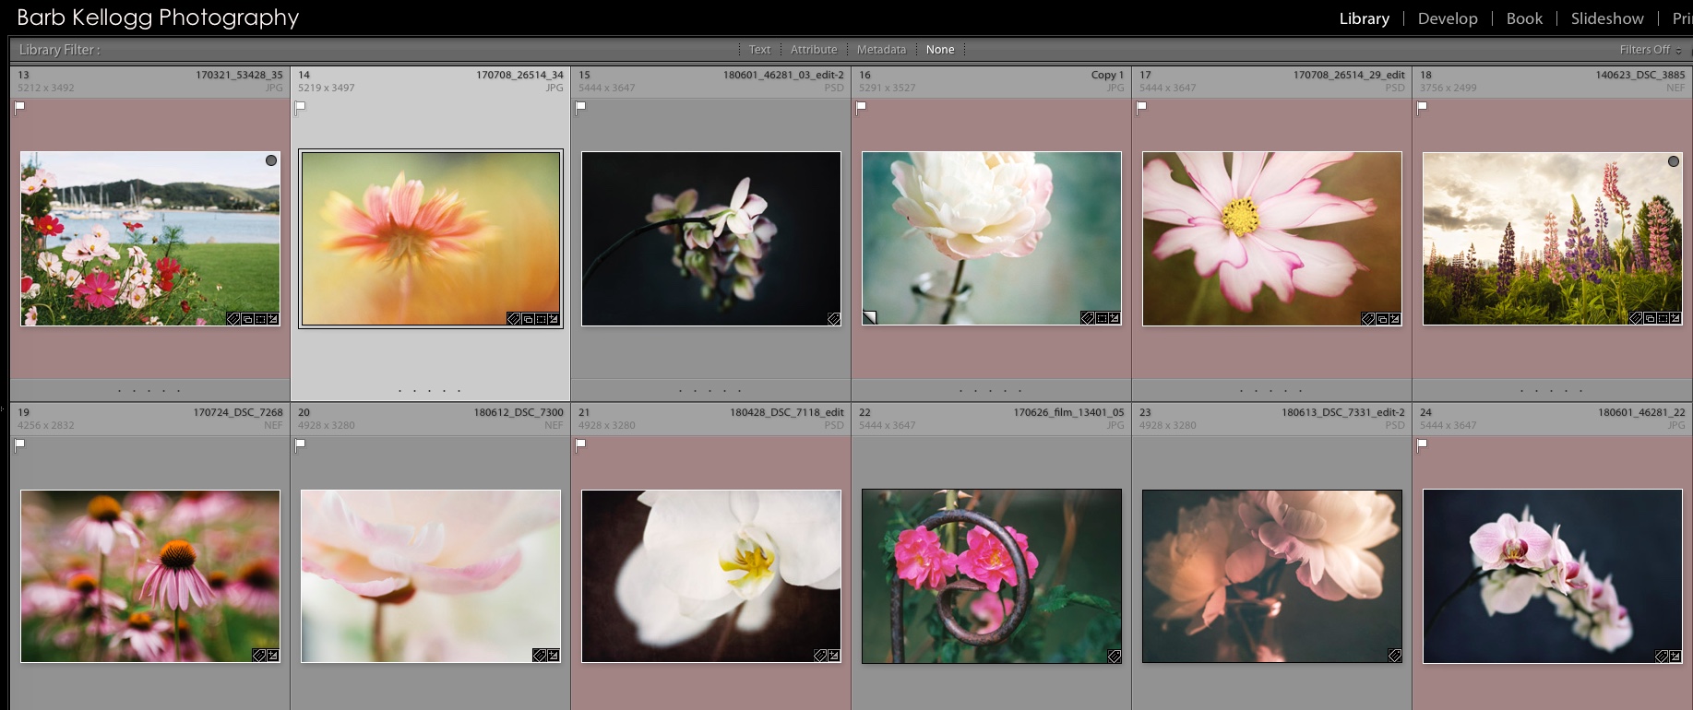Click the develop adjustments badge on photo 24
Image resolution: width=1693 pixels, height=710 pixels.
pyautogui.click(x=1675, y=657)
